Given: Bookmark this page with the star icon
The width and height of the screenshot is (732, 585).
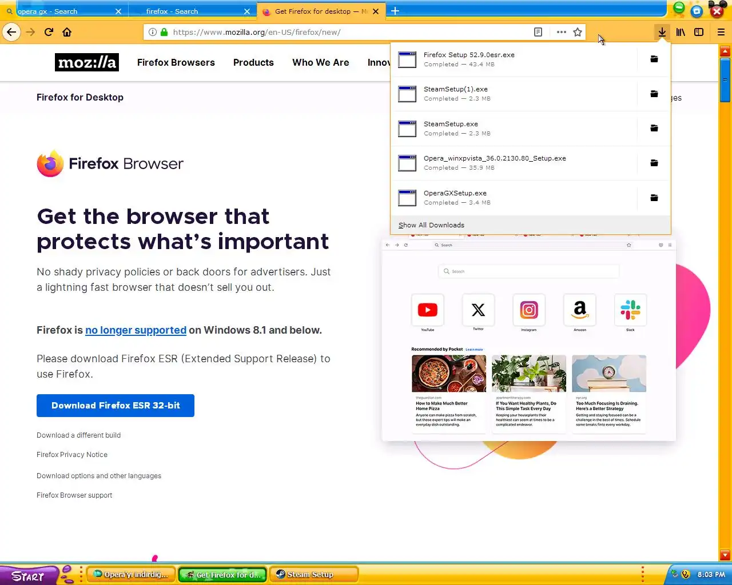Looking at the screenshot, I should (578, 32).
